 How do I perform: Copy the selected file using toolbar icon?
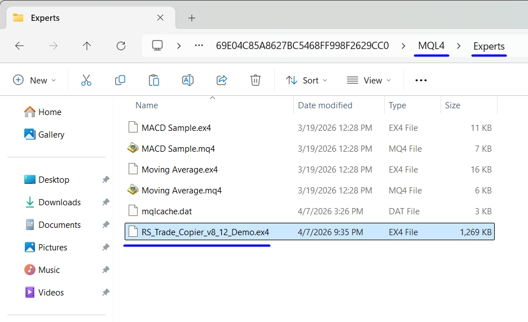pyautogui.click(x=120, y=80)
